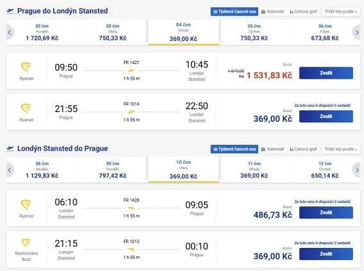Pick the 06 čvn outbound date
364x271 pixels.
pyautogui.click(x=325, y=32)
